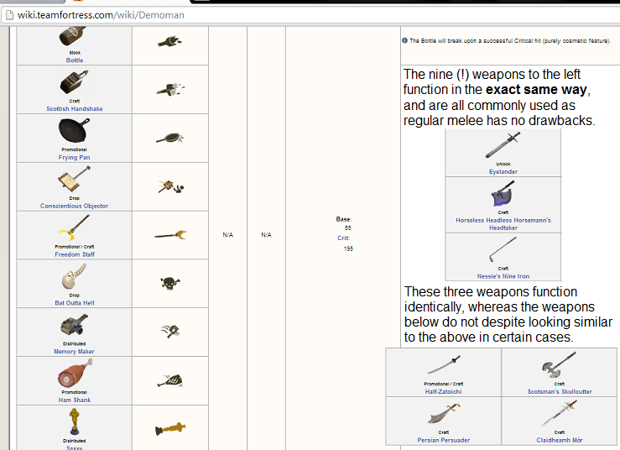
Task: Open the Persian Persuader link
Action: (x=443, y=439)
